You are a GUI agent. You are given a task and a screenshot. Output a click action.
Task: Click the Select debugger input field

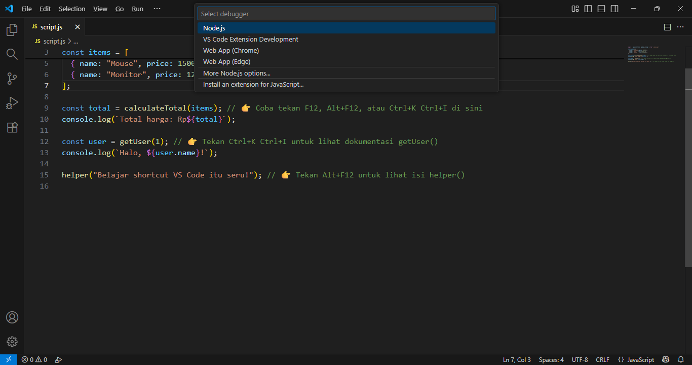pyautogui.click(x=346, y=13)
